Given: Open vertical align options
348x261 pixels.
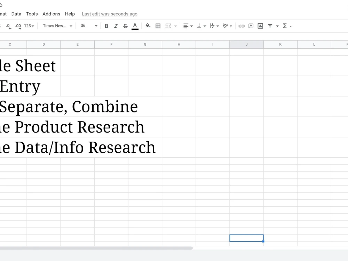Looking at the screenshot, I should point(201,26).
